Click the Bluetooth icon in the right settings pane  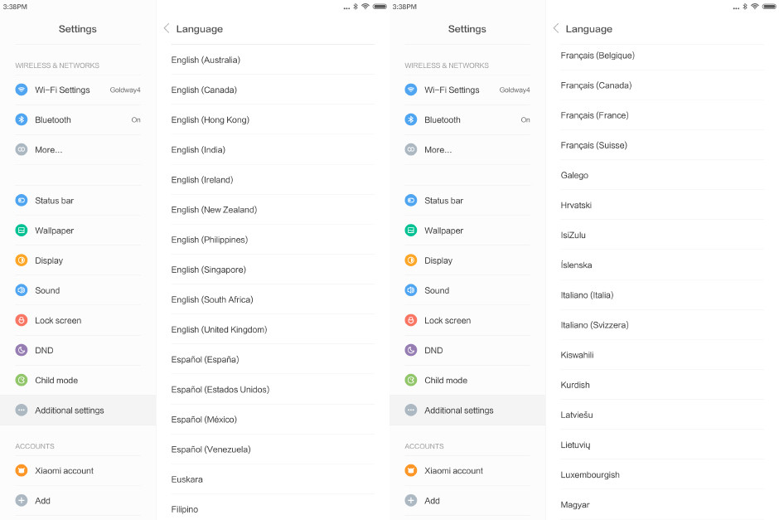click(x=411, y=119)
